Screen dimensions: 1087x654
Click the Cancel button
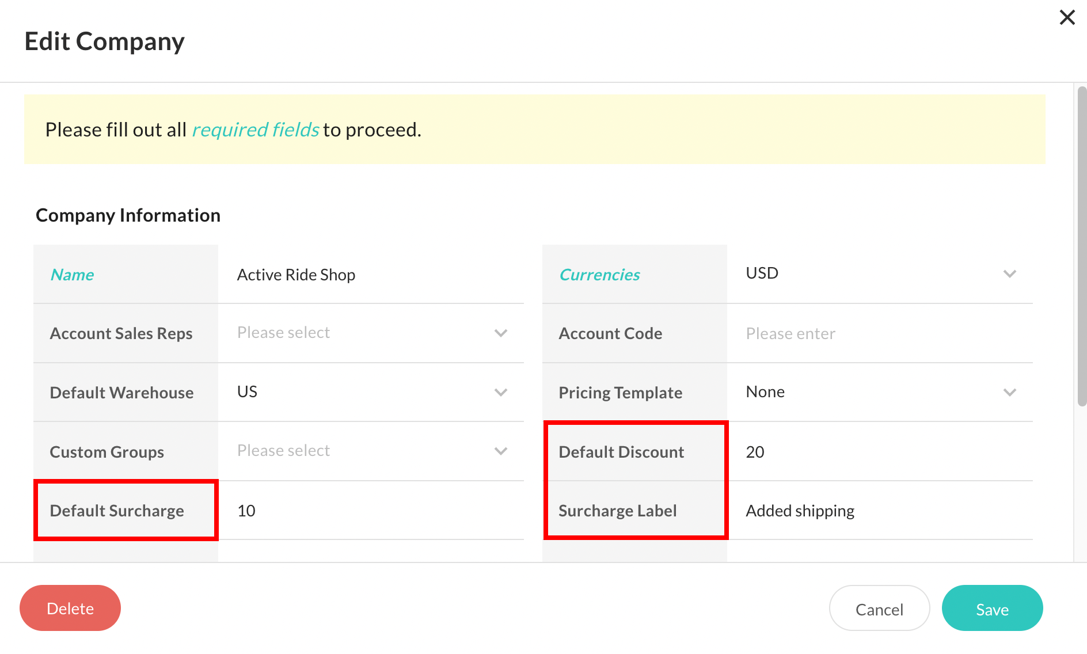879,609
